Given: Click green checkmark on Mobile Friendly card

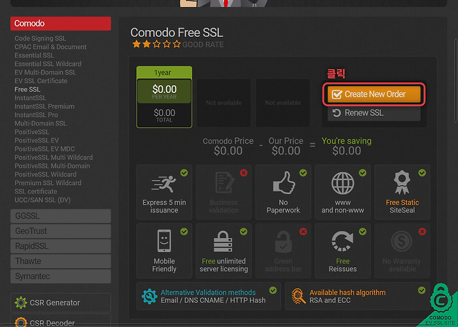Looking at the screenshot, I should click(184, 232).
